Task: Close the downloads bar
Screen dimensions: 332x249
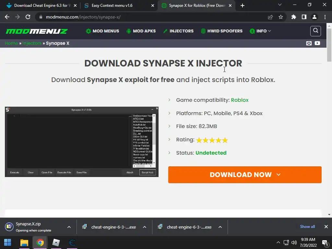Action: (x=326, y=227)
